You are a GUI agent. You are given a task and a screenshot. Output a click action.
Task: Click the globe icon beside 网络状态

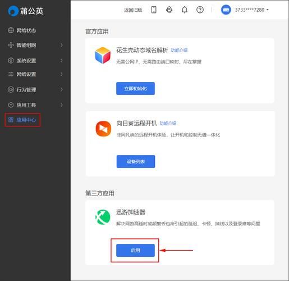tap(11, 30)
